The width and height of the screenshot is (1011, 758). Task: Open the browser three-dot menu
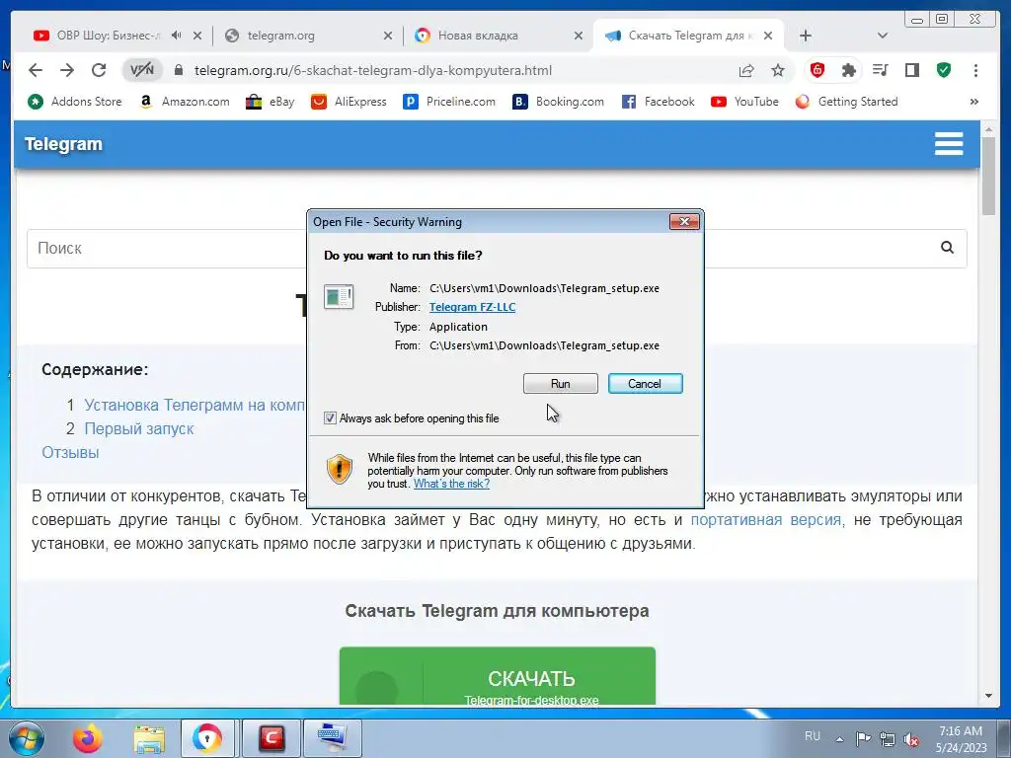(975, 70)
